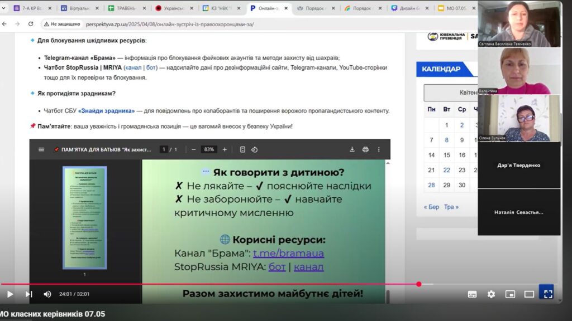This screenshot has width=572, height=321.
Task: Skip to the next video
Action: click(x=29, y=294)
